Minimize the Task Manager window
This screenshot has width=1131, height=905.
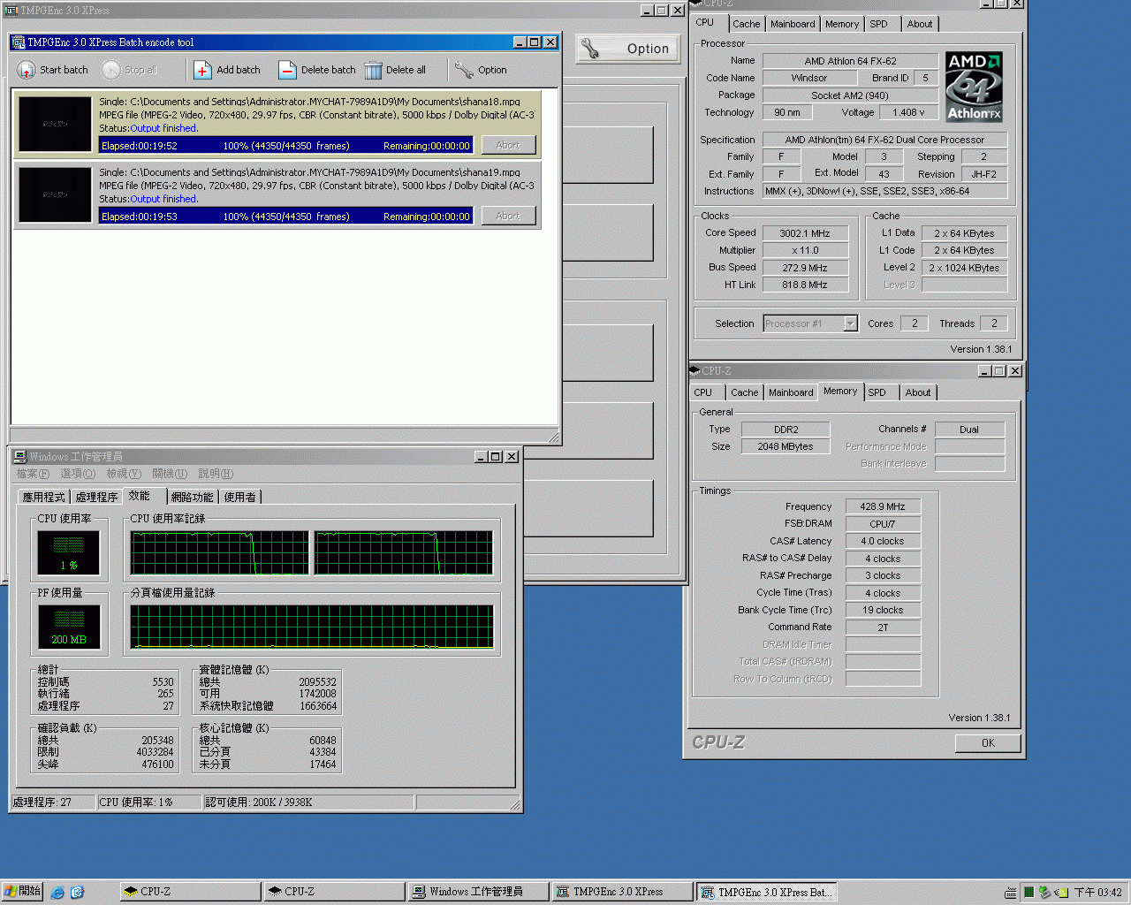(x=481, y=457)
